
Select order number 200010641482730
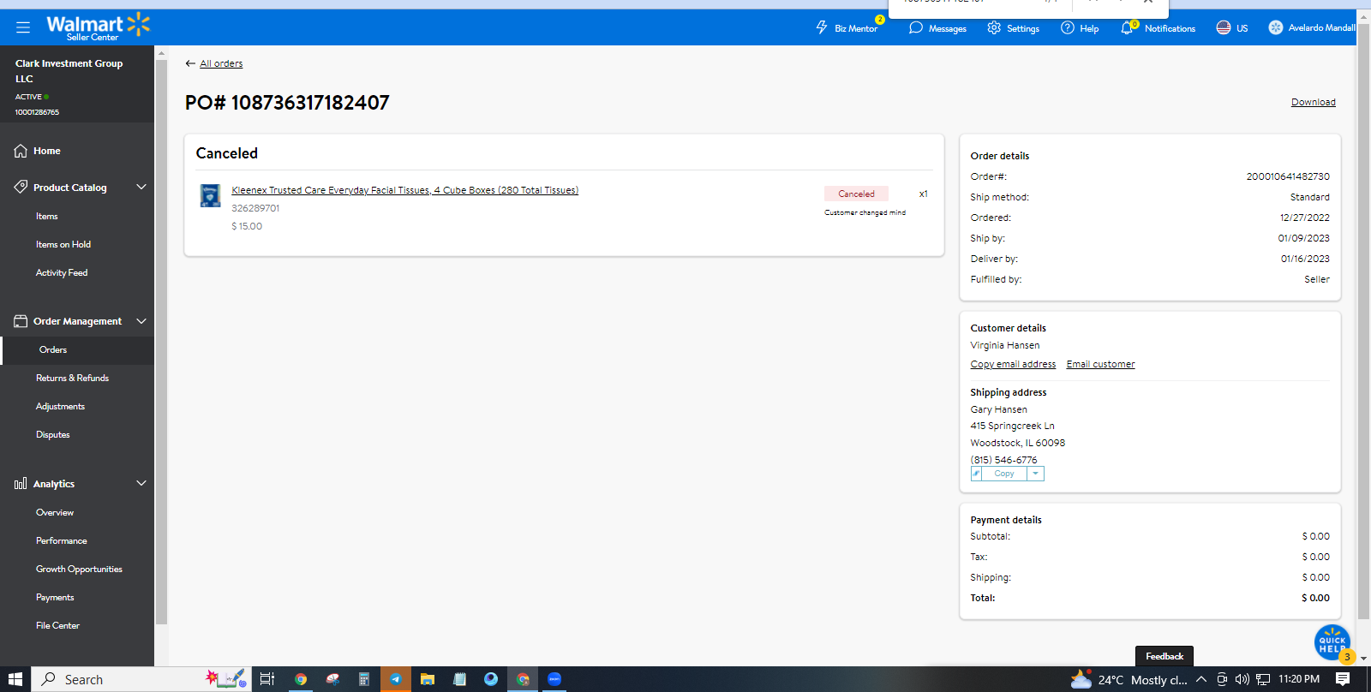[x=1288, y=176]
